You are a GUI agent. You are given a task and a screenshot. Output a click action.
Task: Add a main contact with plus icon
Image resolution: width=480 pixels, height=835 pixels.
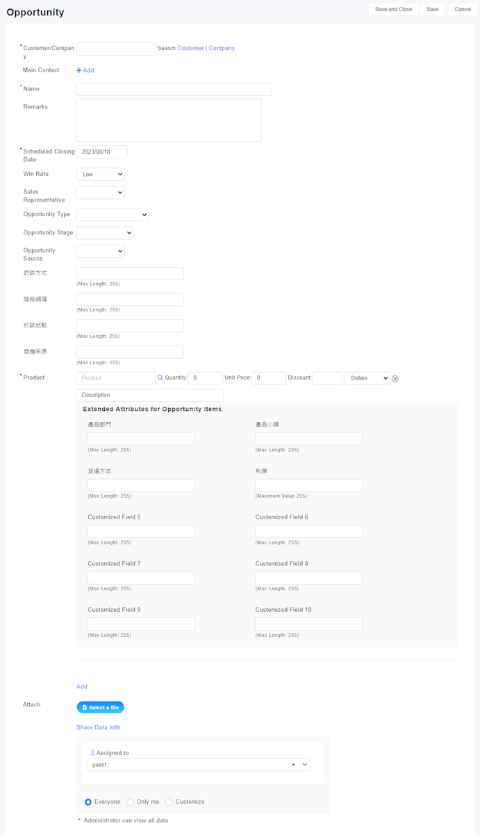pyautogui.click(x=85, y=70)
